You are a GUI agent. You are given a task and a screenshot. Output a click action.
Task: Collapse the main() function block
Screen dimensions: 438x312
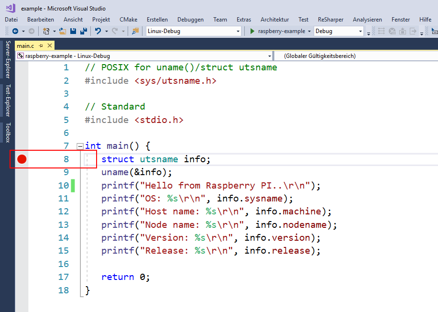pyautogui.click(x=80, y=146)
